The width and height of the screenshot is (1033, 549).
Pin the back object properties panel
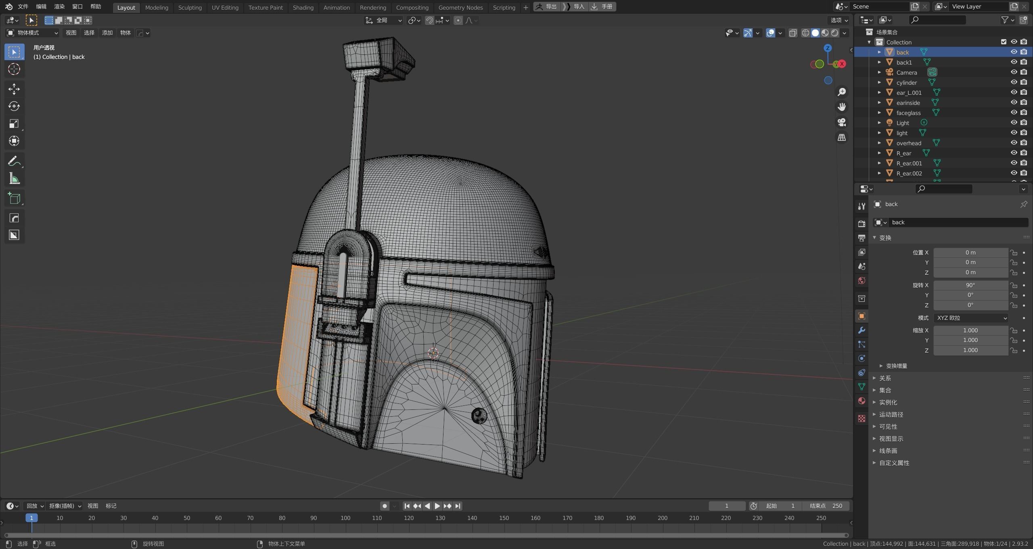(1024, 205)
